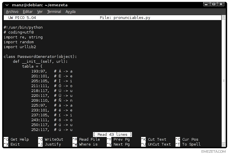Click the '# coding=utf8' line
The width and height of the screenshot is (229, 155).
pyautogui.click(x=19, y=32)
